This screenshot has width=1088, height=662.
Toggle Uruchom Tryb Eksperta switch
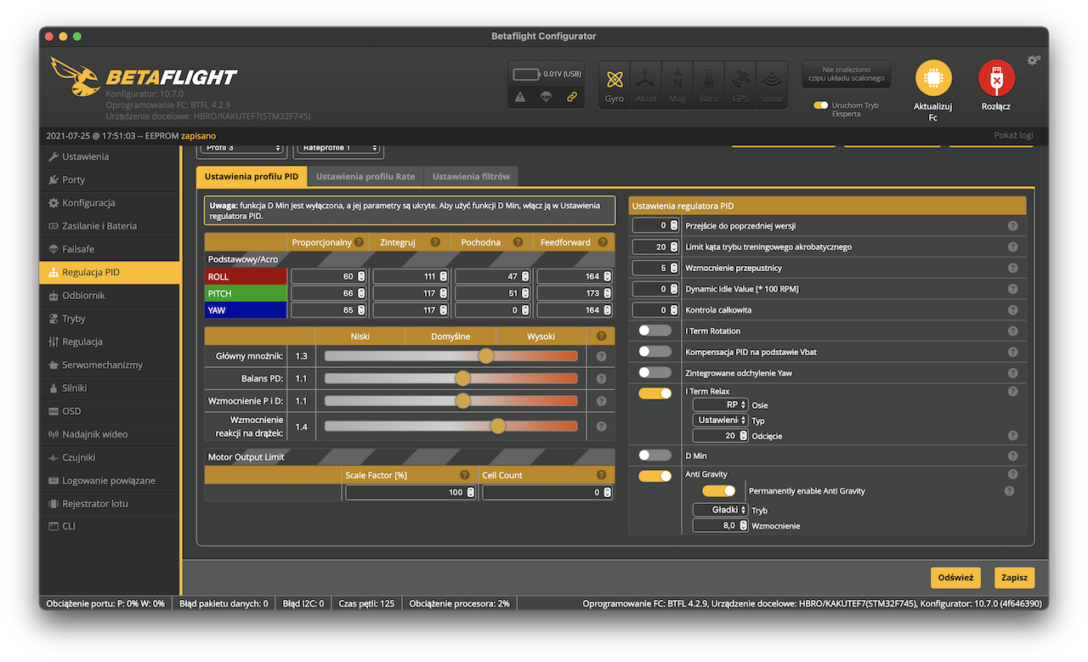[x=821, y=105]
